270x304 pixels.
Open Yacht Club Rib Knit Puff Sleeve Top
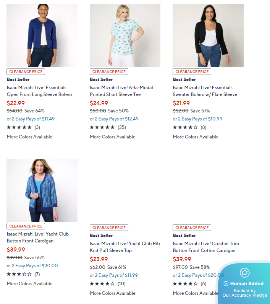pos(125,247)
